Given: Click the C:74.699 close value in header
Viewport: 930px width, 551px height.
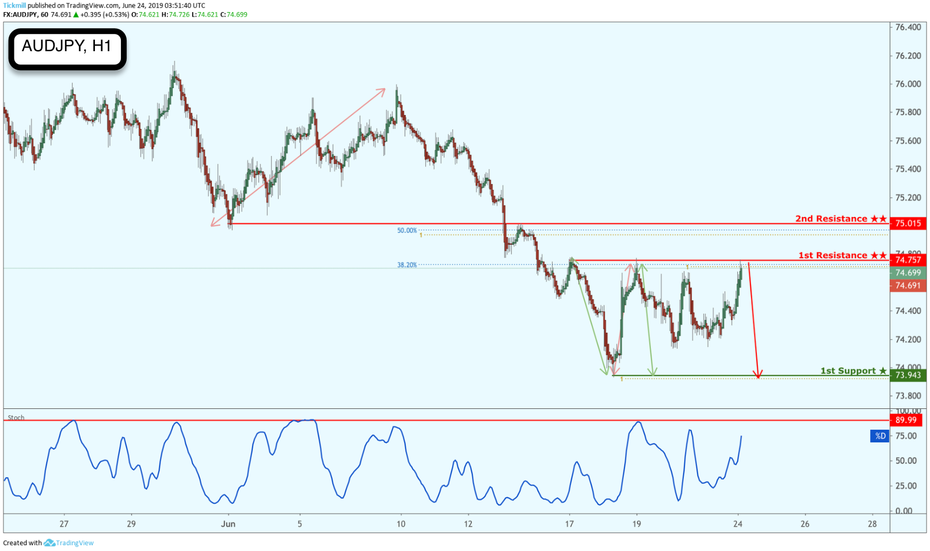Looking at the screenshot, I should 234,14.
